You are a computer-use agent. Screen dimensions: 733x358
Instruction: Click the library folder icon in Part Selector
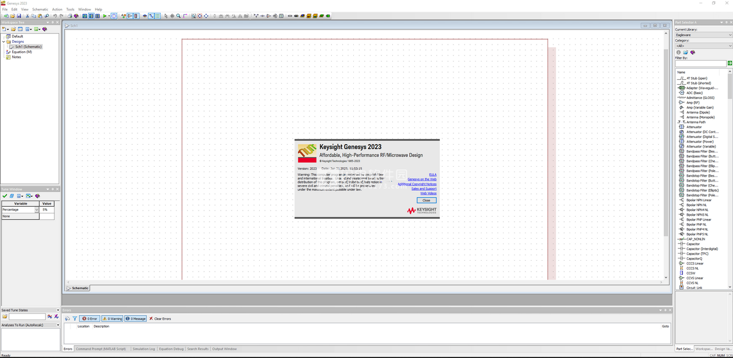[686, 52]
